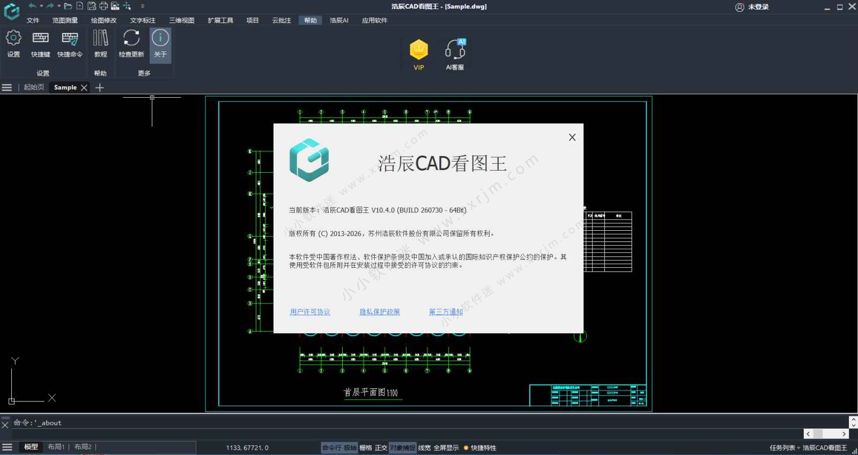Click the coordinates readout 1133, 67721, 0
This screenshot has height=455, width=858.
[247, 447]
